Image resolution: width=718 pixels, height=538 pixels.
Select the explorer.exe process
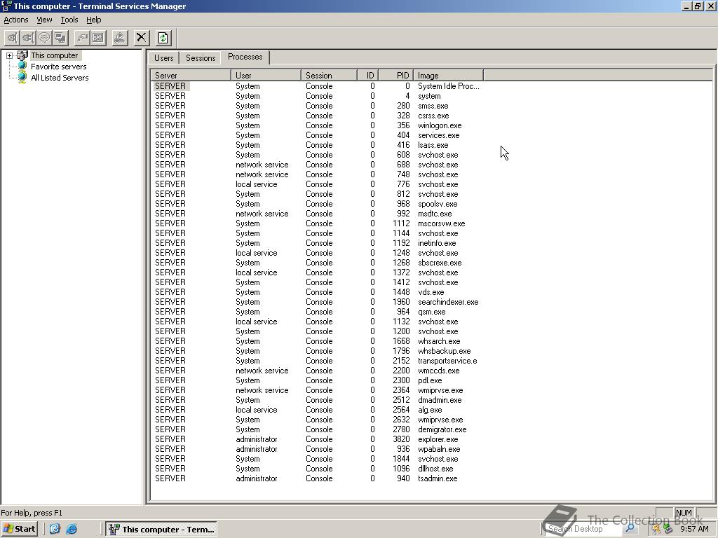tap(318, 440)
